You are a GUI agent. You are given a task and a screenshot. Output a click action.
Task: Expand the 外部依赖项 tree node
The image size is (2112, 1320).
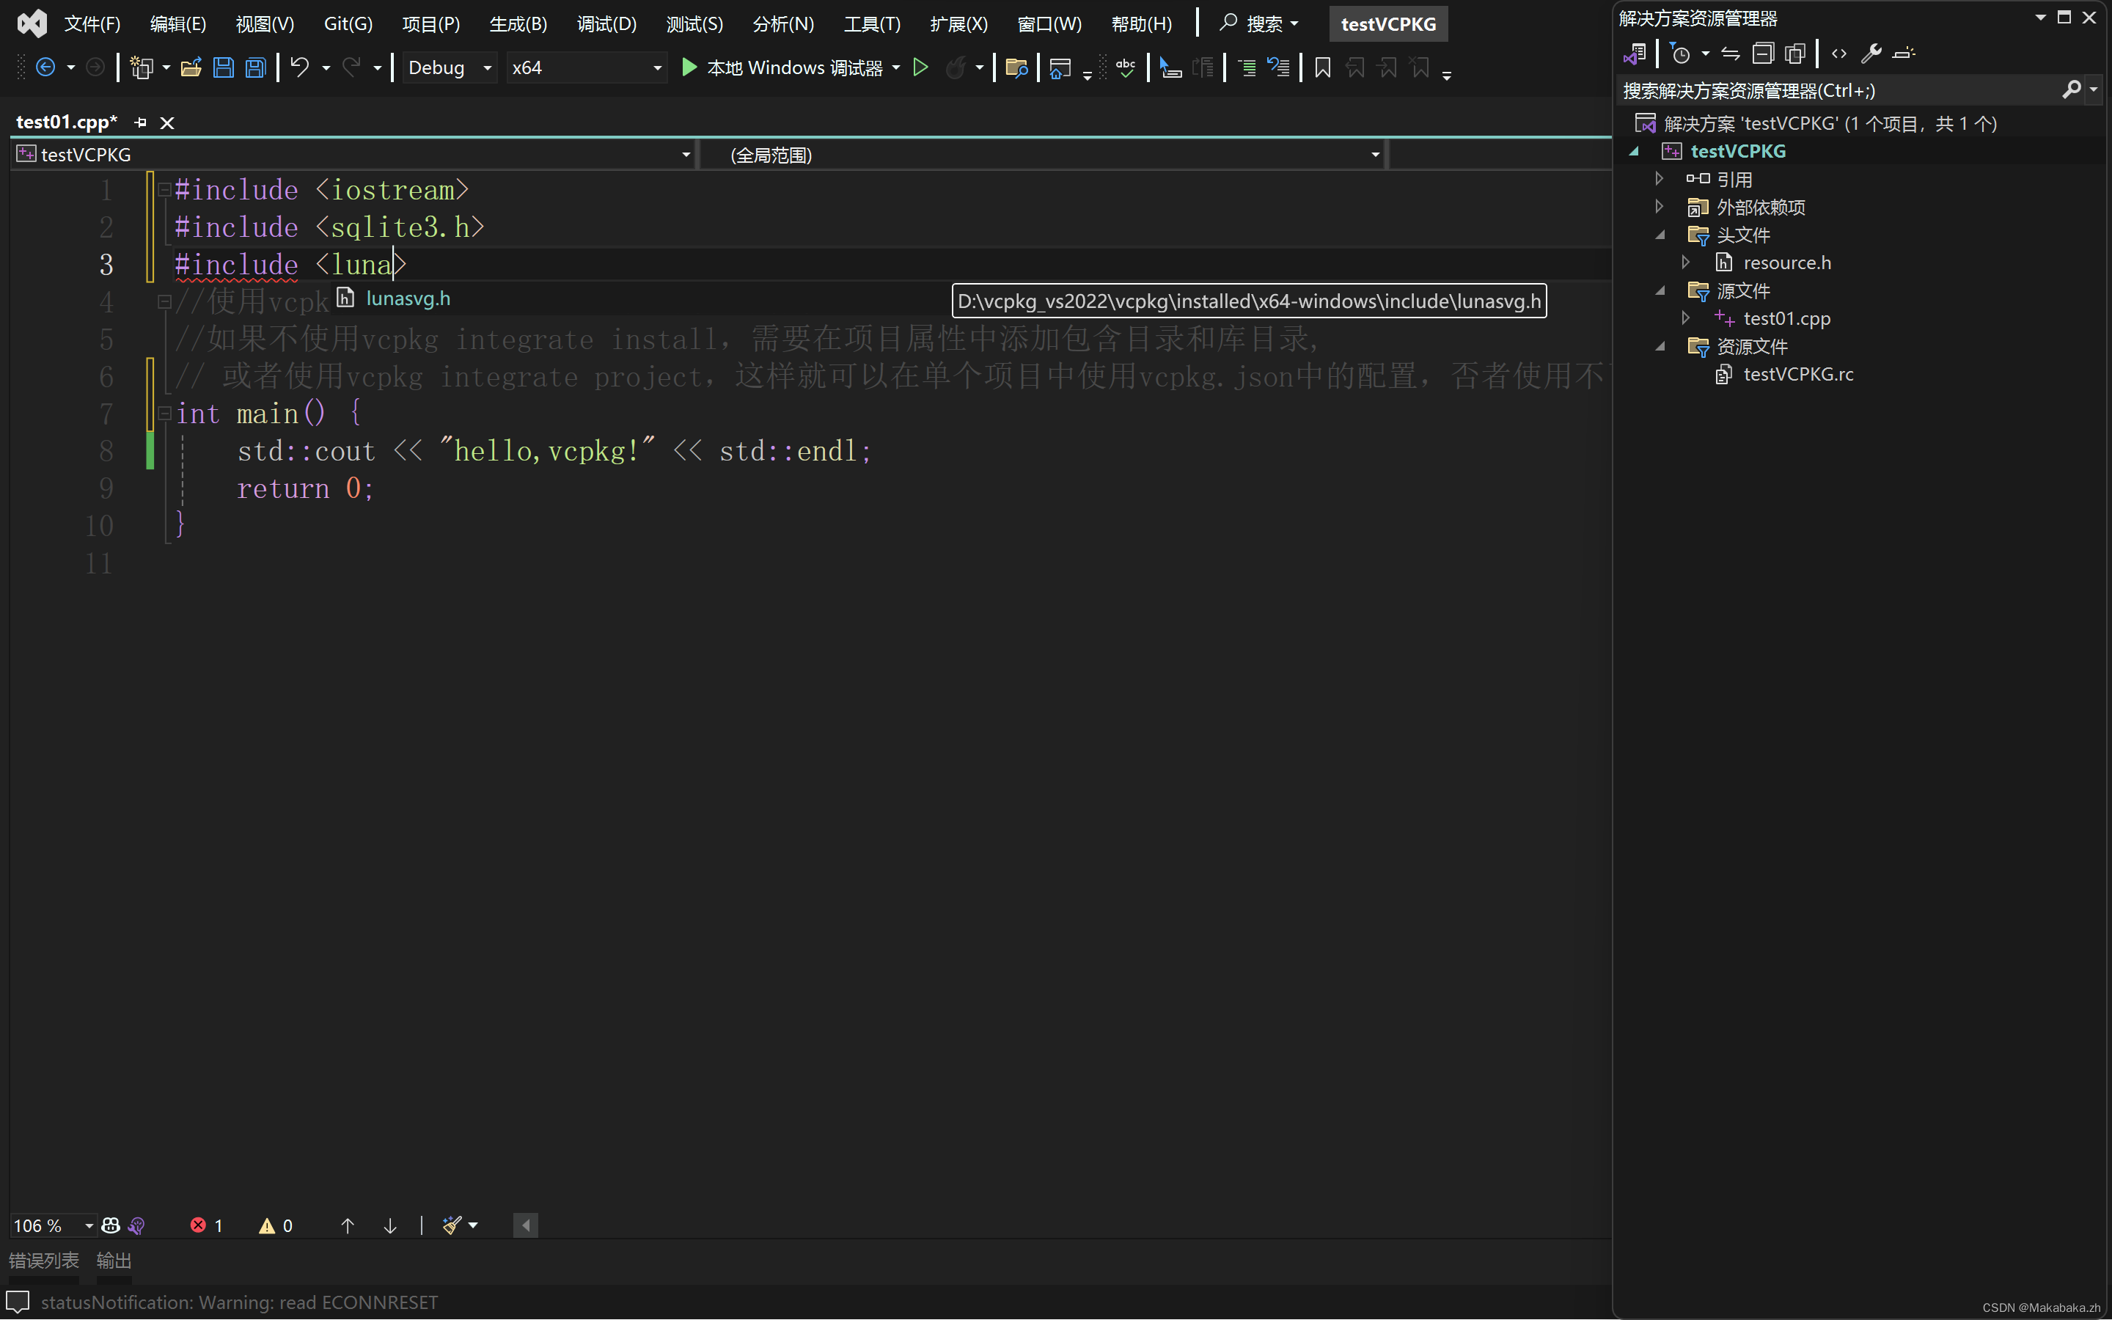[x=1659, y=207]
